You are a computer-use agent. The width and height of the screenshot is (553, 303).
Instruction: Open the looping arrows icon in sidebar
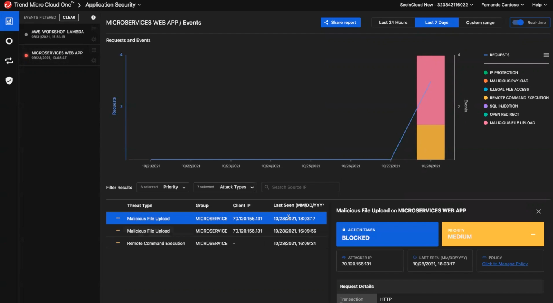click(x=9, y=61)
